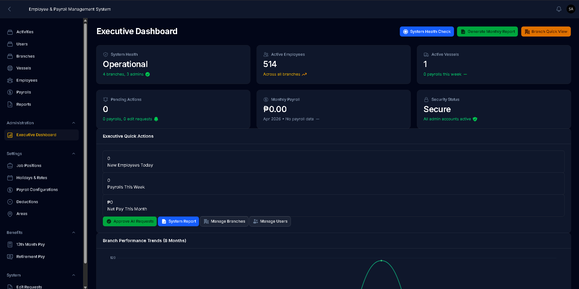The width and height of the screenshot is (579, 289).
Task: Click Generate Monthly Report button
Action: pyautogui.click(x=487, y=32)
